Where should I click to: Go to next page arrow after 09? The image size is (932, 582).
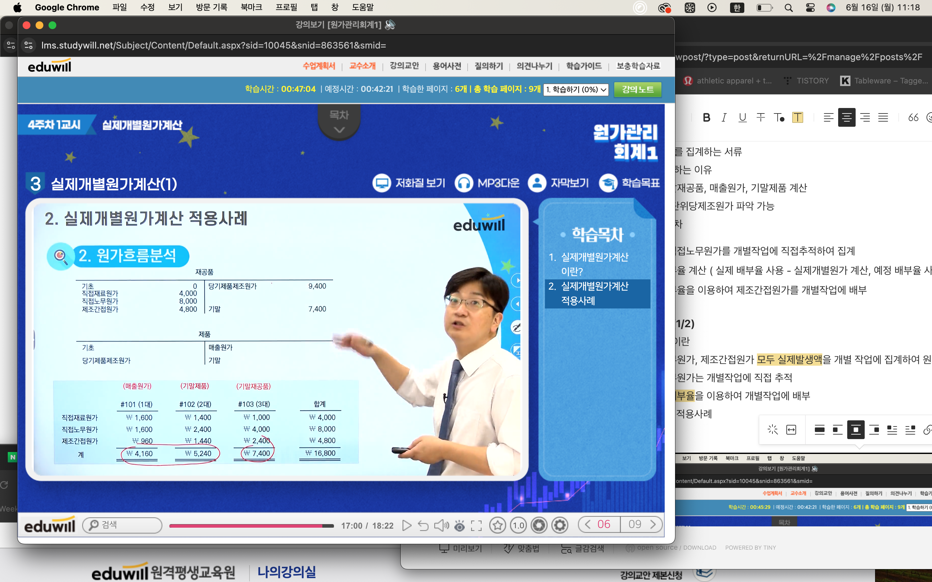point(653,524)
